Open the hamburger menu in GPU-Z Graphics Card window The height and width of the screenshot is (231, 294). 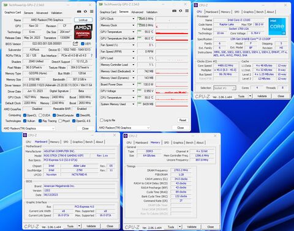tap(92, 12)
